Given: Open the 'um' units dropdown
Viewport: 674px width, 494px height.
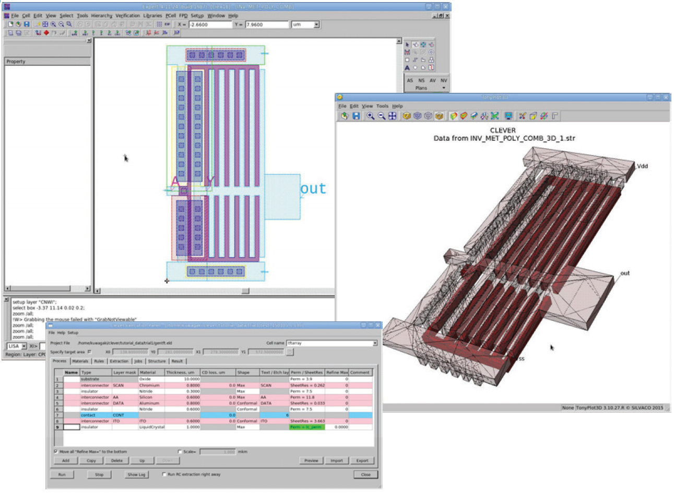Looking at the screenshot, I should tap(316, 25).
